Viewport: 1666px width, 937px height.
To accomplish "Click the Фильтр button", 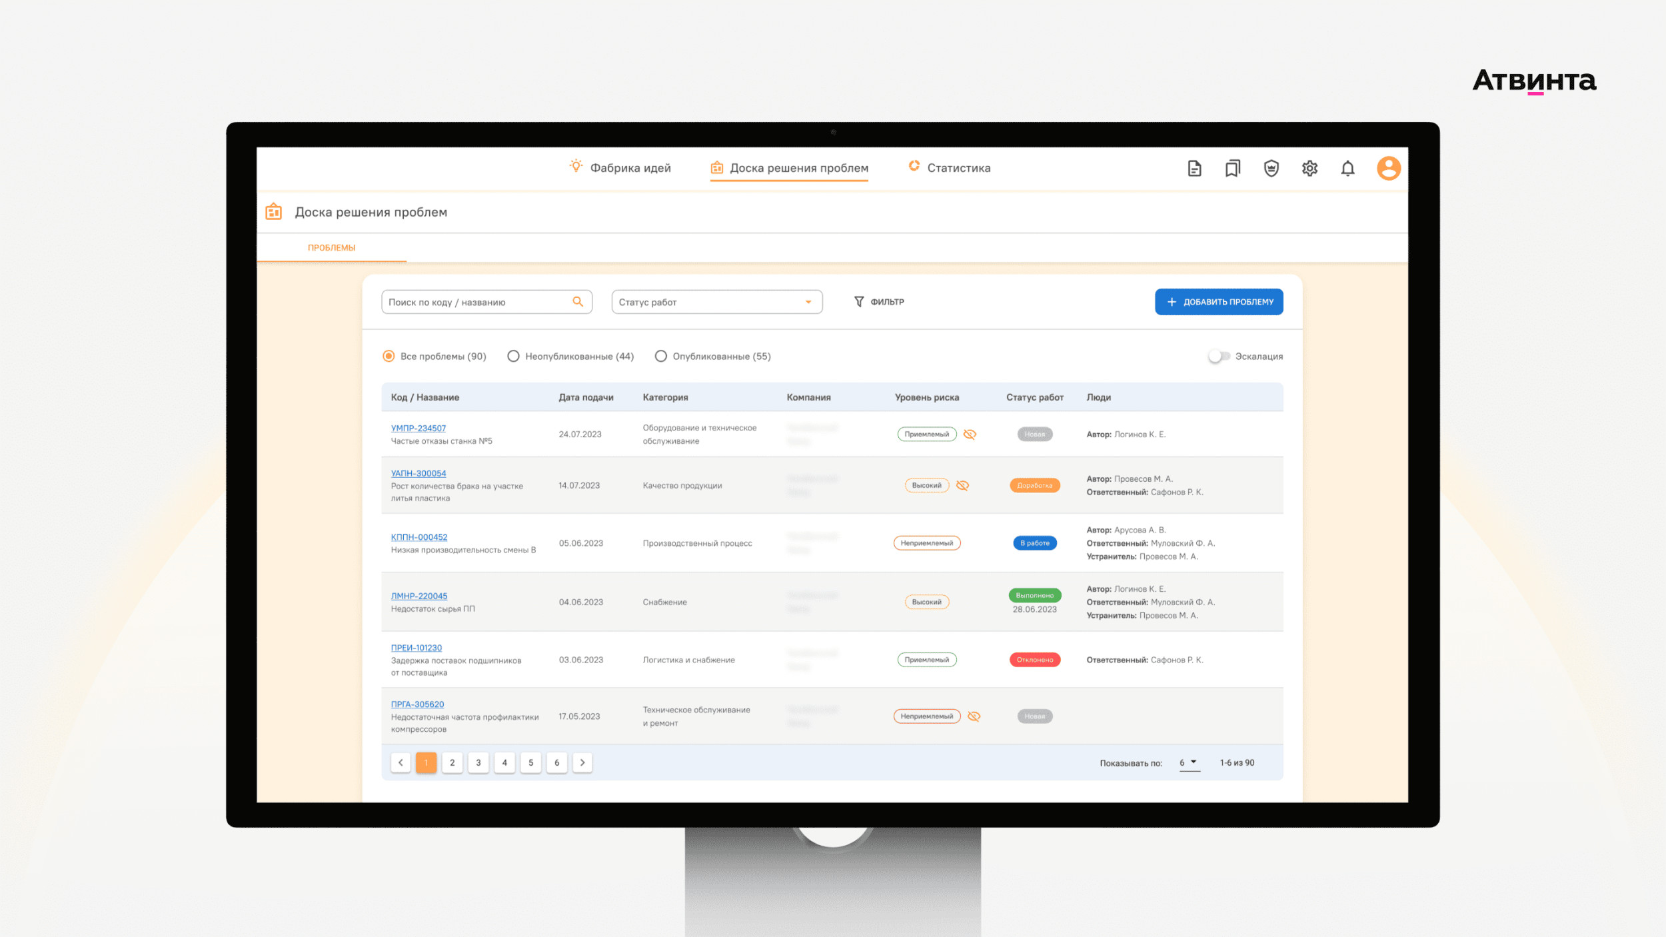I will tap(879, 302).
